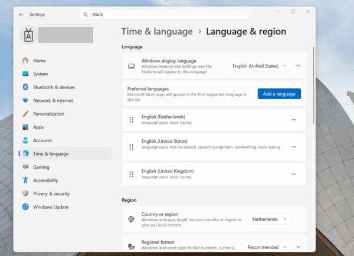
Task: Click the back arrow in Settings
Action: click(x=21, y=15)
